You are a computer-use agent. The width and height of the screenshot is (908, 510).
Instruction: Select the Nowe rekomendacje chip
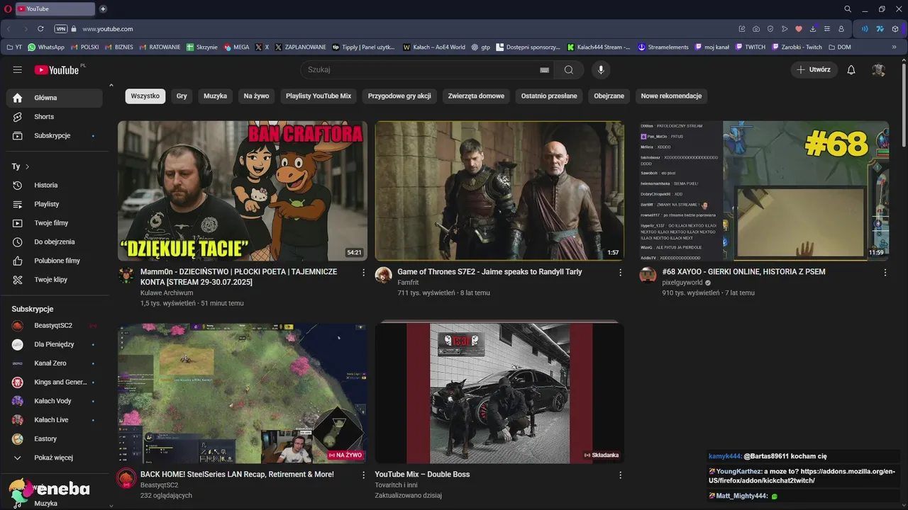[x=671, y=96]
